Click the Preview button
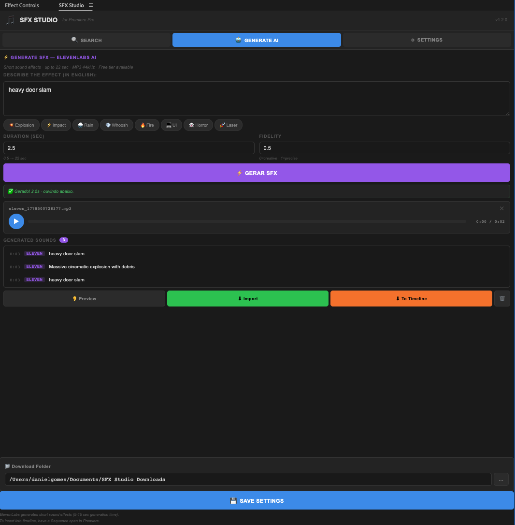This screenshot has width=515, height=525. (x=85, y=299)
